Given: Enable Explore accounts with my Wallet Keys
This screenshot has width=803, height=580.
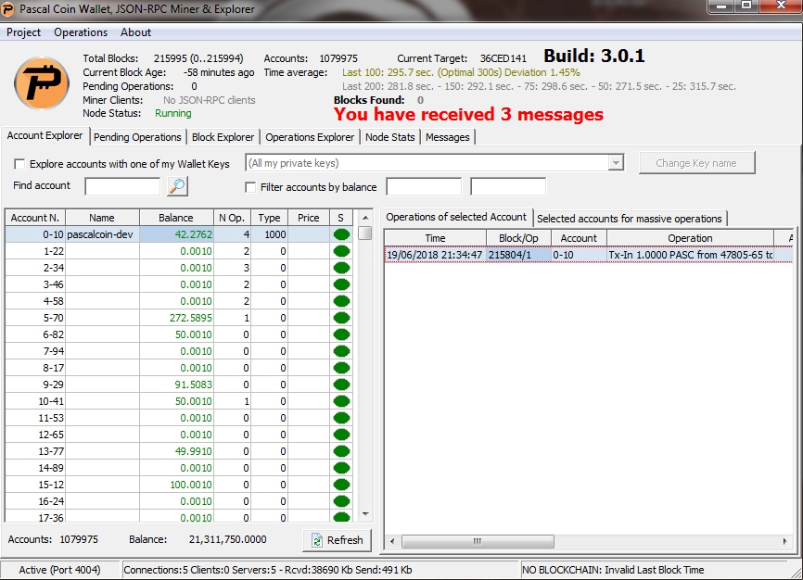Looking at the screenshot, I should (x=19, y=164).
